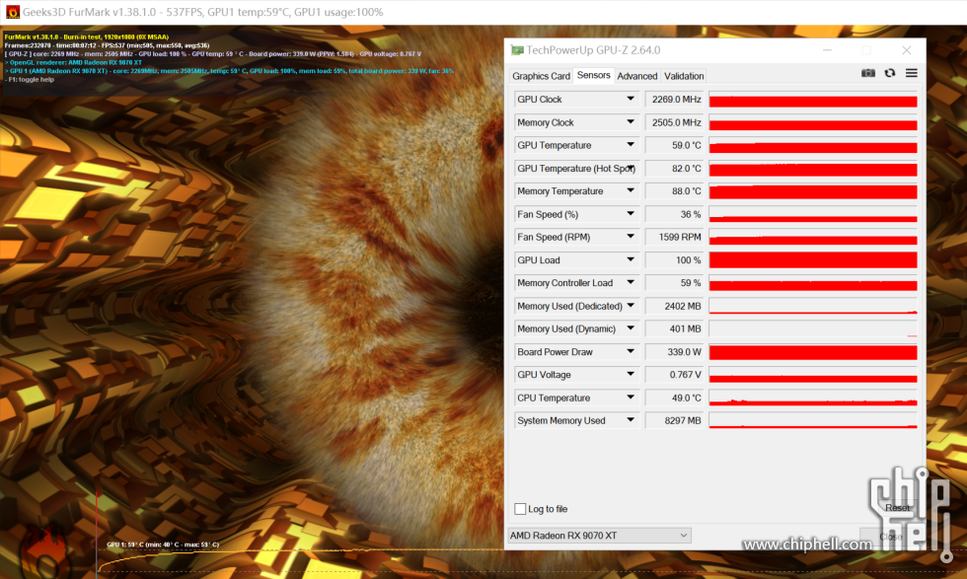Open the Fan Speed (RPM) dropdown
Viewport: 967px width, 579px height.
point(631,237)
